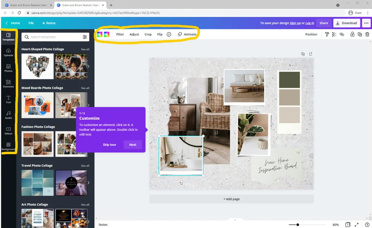The width and height of the screenshot is (372, 228).
Task: Duplicate the selected element using the copy icon
Action: tap(360, 34)
